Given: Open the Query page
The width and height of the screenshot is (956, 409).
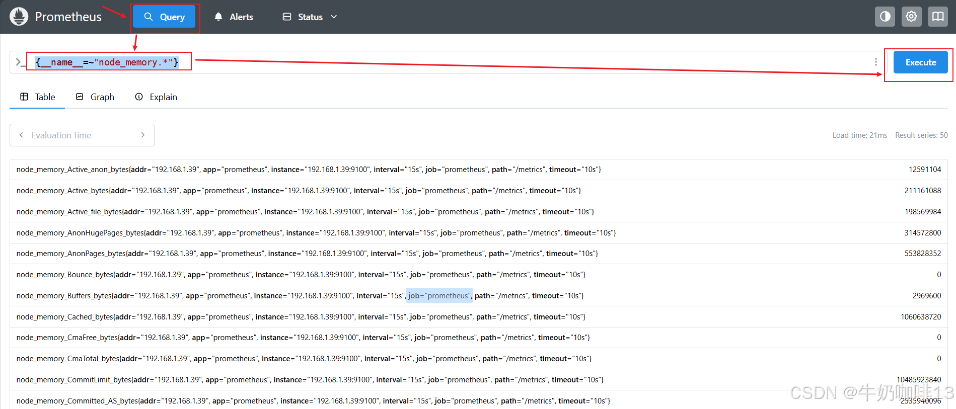Looking at the screenshot, I should tap(164, 17).
